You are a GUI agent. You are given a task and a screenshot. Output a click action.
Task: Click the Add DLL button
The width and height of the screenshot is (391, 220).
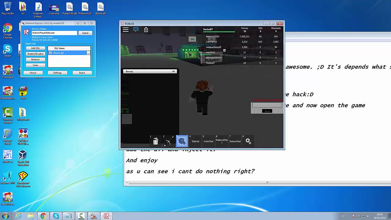[x=35, y=48]
